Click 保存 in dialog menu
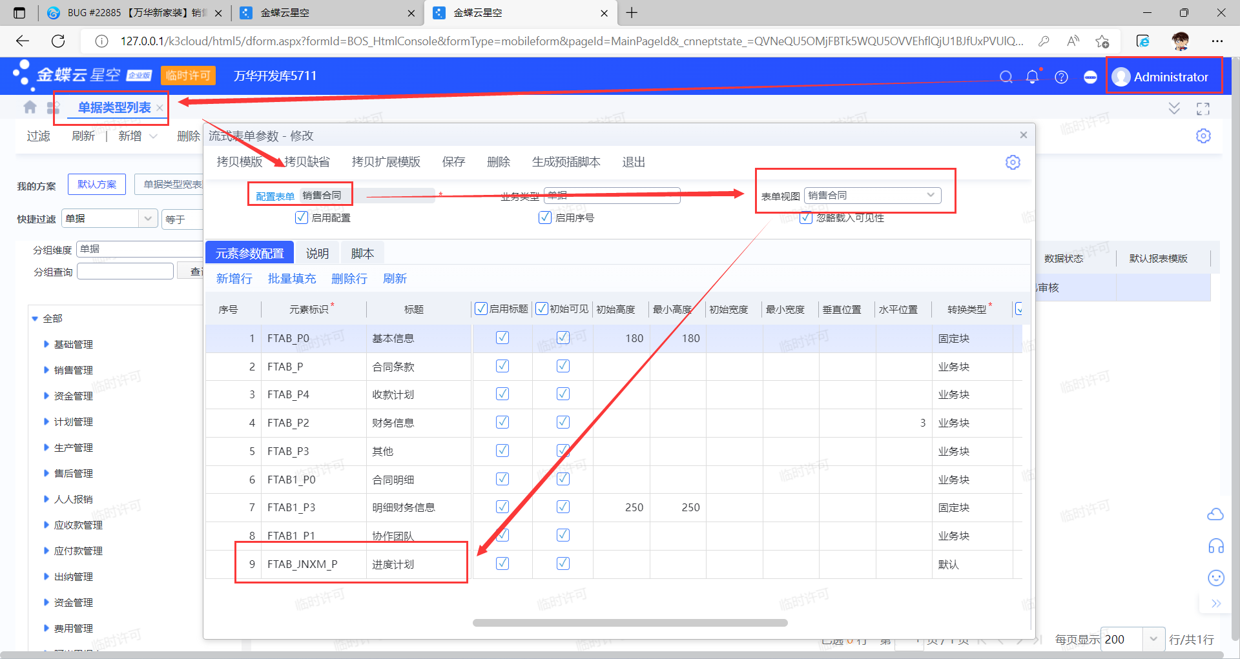 [x=453, y=162]
